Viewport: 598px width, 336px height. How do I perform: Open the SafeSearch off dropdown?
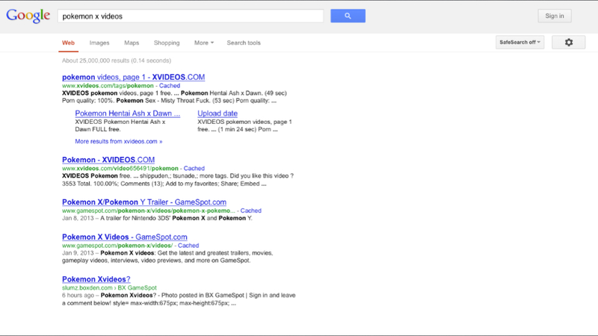click(x=520, y=43)
